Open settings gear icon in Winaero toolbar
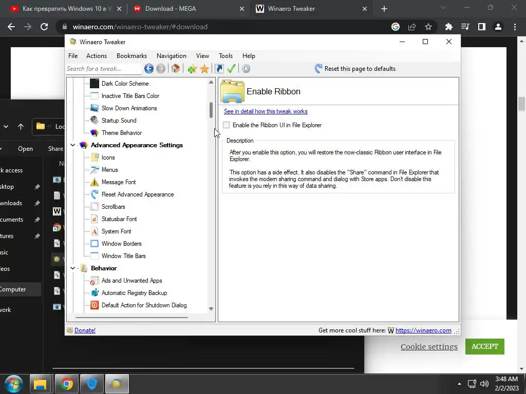 [x=246, y=69]
